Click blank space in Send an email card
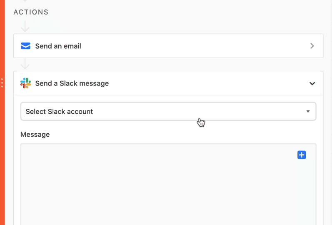Viewport: 332px width, 225px height. tap(190, 46)
